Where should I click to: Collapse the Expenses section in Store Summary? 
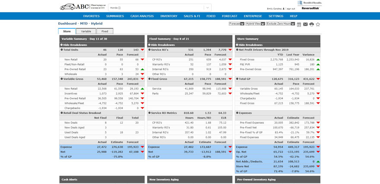pos(237,113)
